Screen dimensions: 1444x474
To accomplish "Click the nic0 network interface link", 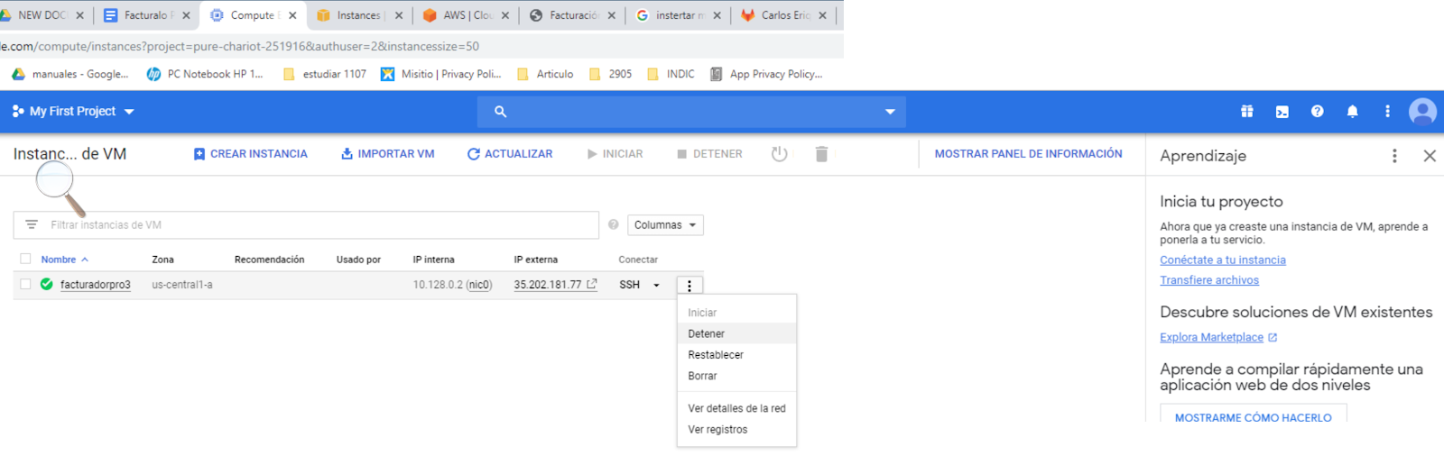I will point(479,285).
